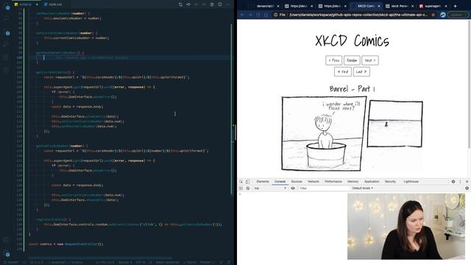Click the editor vertical scrollbar
This screenshot has height=265, width=471.
(x=231, y=108)
